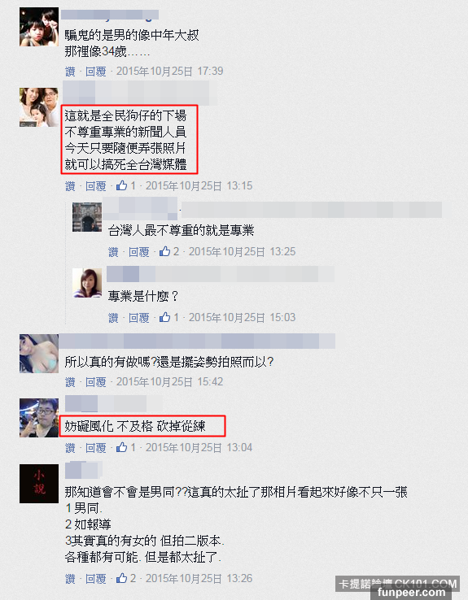
Task: Click 回覆 under 專業是什麼？ reply
Action: pyautogui.click(x=138, y=318)
